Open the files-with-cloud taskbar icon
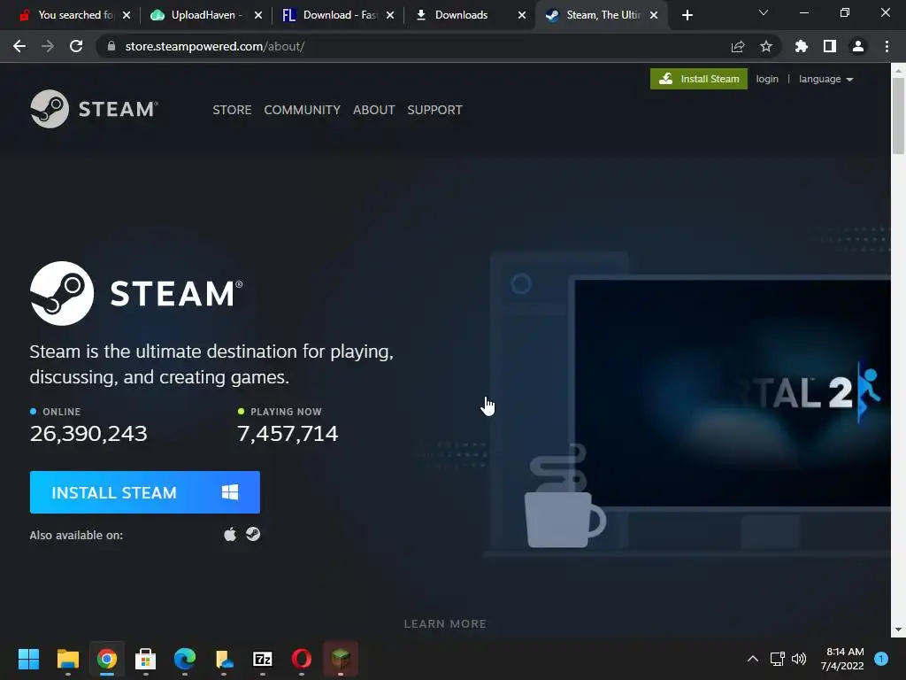This screenshot has height=680, width=906. click(x=224, y=658)
